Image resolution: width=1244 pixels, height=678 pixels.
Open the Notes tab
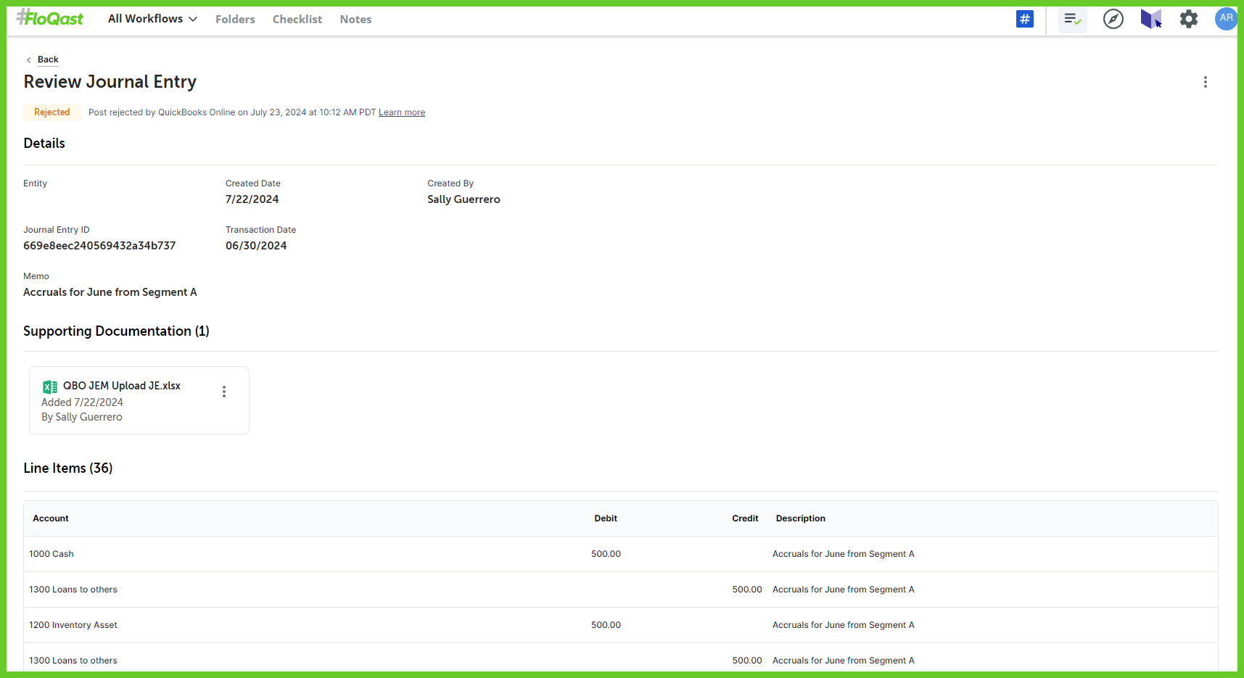point(355,20)
